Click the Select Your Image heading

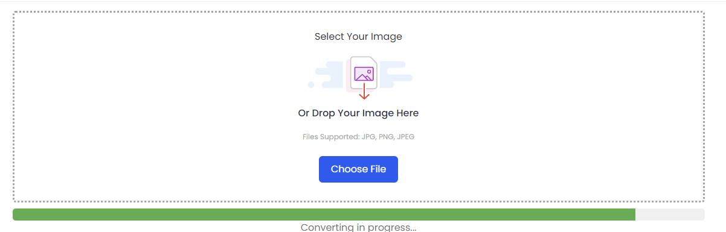click(x=358, y=37)
